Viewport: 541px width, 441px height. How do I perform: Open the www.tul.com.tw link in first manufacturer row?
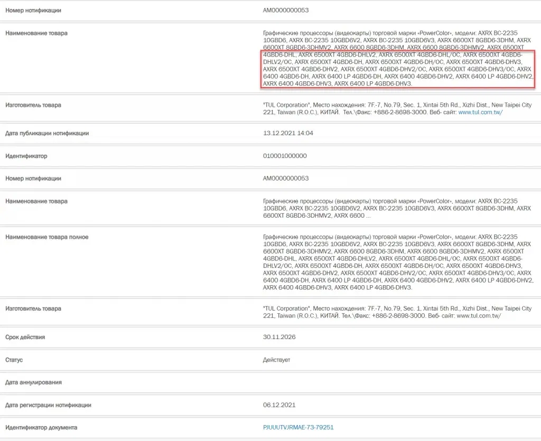480,112
